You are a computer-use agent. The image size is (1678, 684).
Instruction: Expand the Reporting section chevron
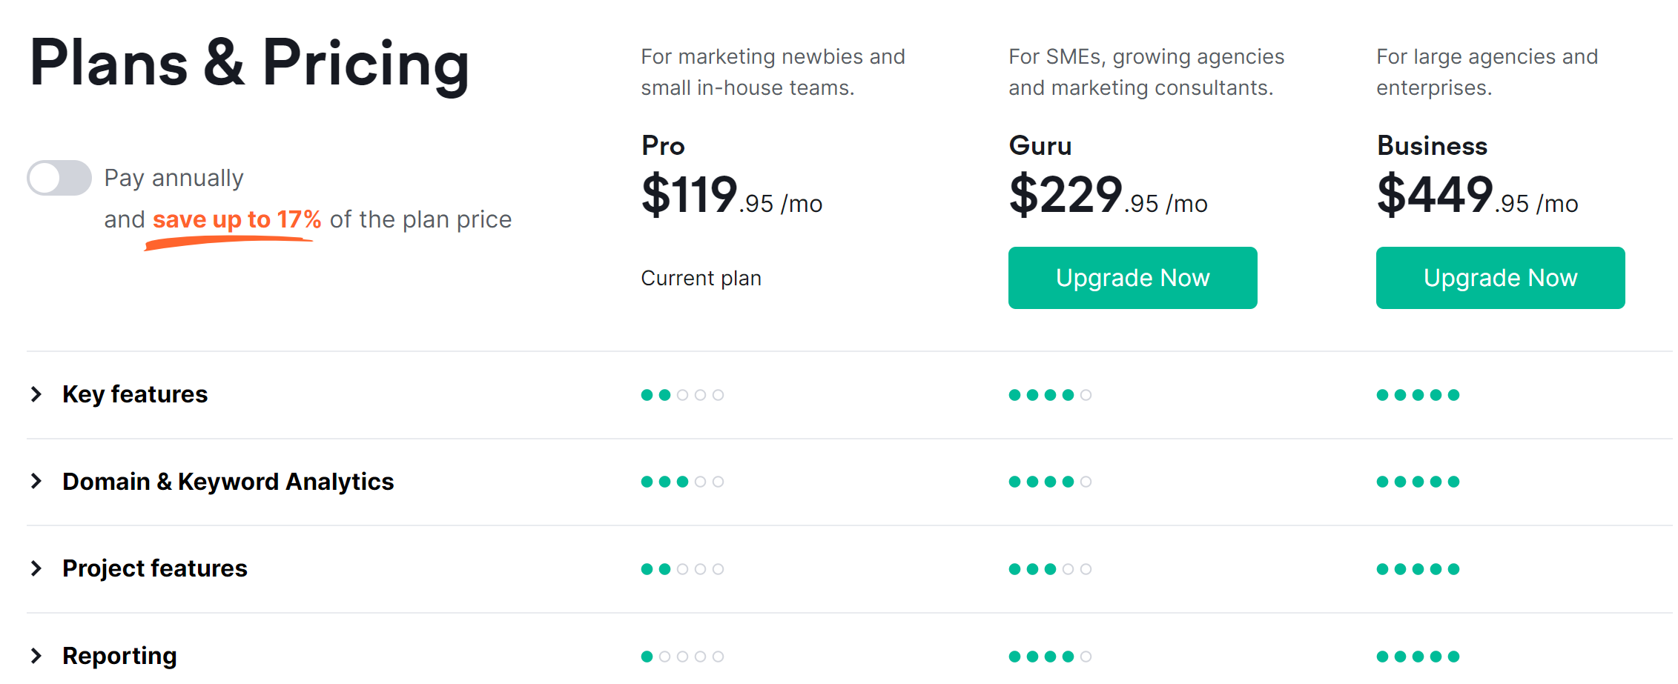point(36,656)
